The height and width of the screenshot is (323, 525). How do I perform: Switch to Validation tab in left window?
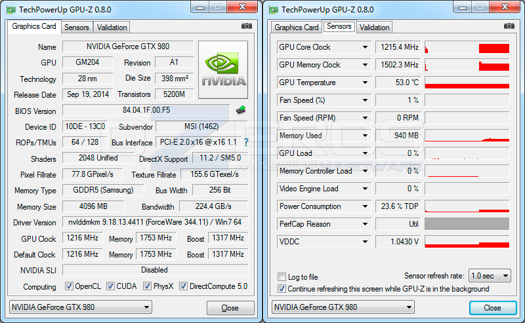[x=112, y=28]
